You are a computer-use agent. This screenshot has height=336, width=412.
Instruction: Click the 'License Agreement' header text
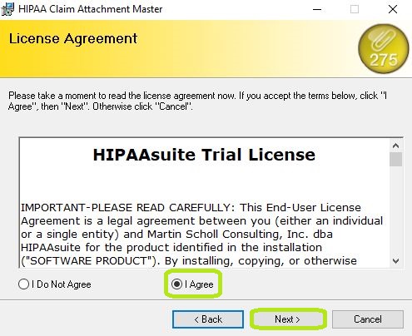(73, 38)
